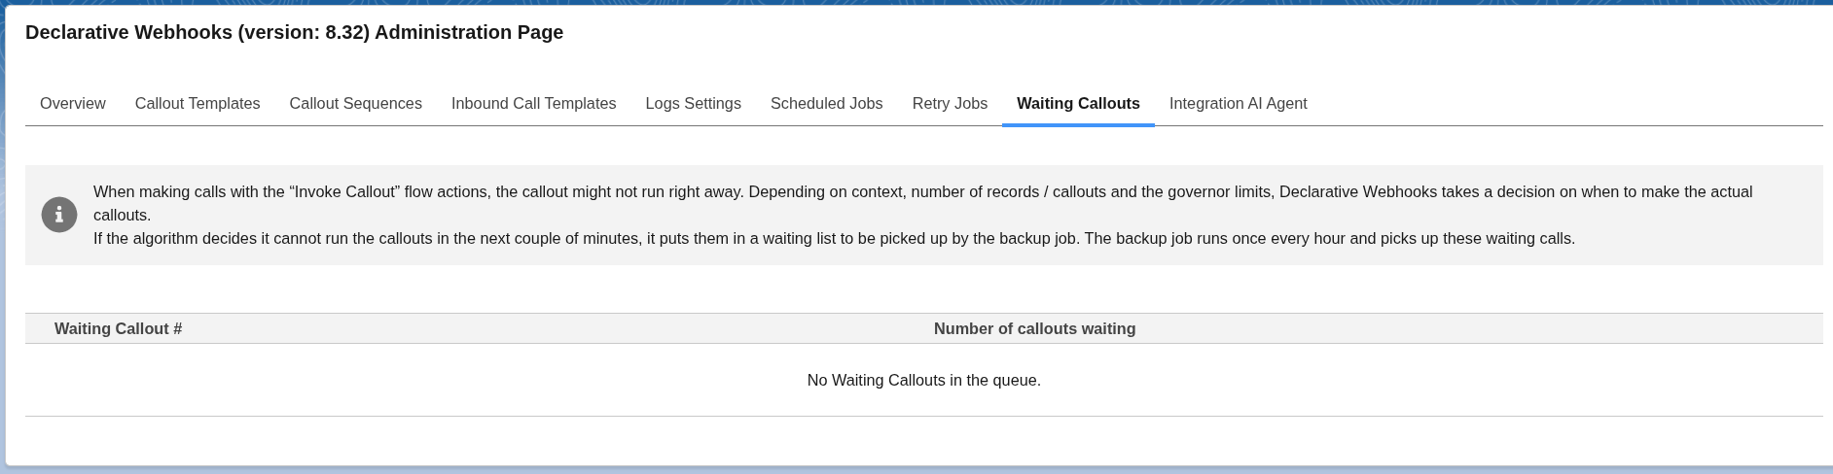Click the 'backup job runs once every hour' sentence

[x=1329, y=239]
